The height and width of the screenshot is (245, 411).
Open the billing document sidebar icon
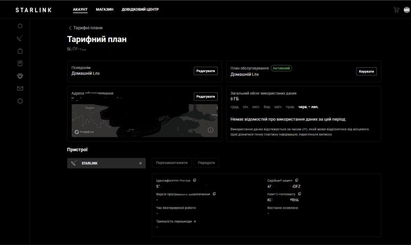(x=20, y=63)
